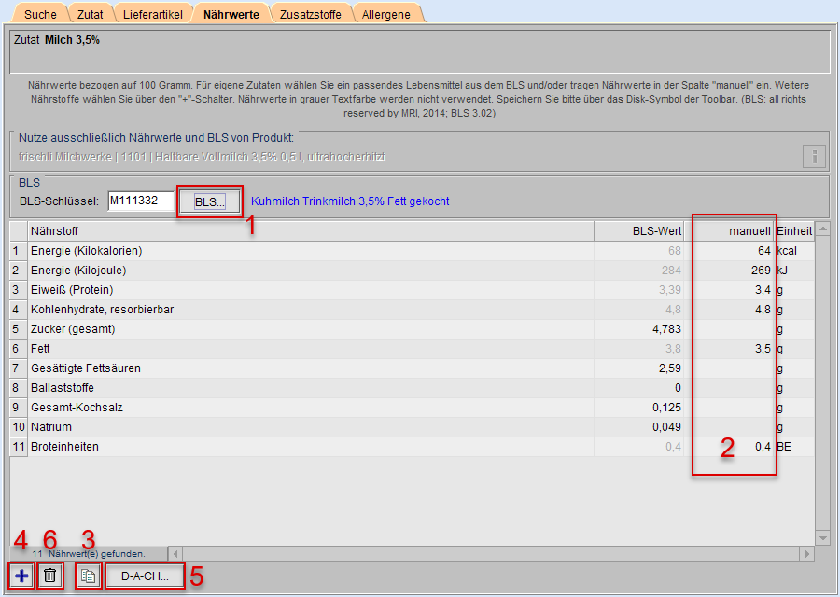Click the BLS-Schlüssel input field
This screenshot has height=597, width=840.
point(140,201)
